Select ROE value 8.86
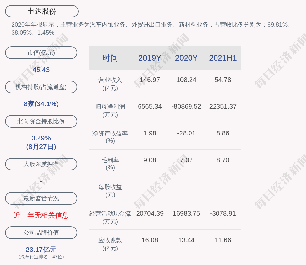 [x=223, y=133]
